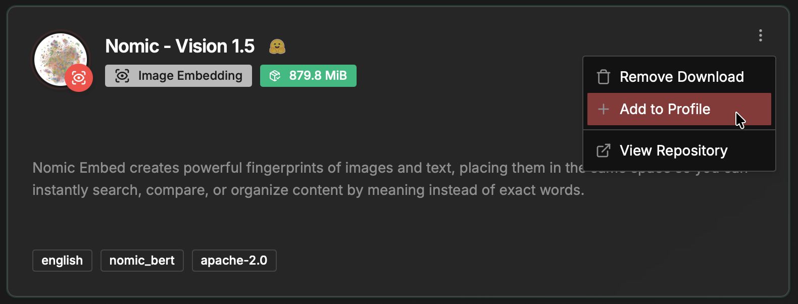Click the external link icon by View Repository
This screenshot has width=798, height=304.
coord(603,150)
